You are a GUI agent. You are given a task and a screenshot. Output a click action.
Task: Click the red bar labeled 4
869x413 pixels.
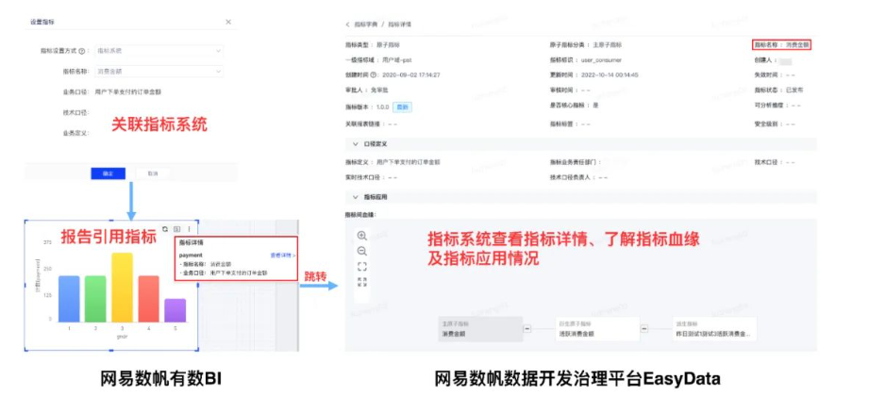point(148,298)
